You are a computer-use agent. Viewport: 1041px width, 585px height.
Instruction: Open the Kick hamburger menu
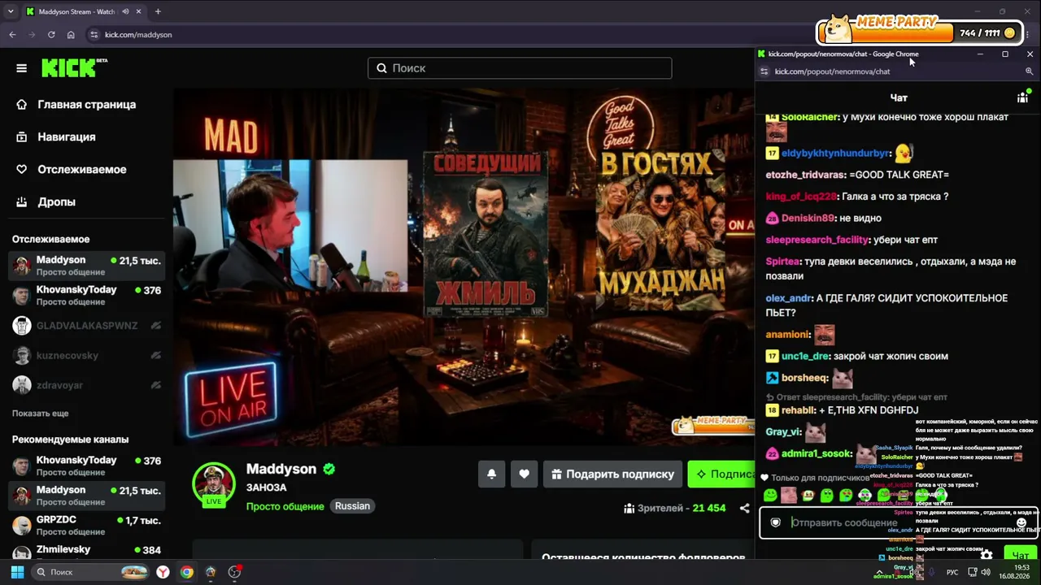click(22, 68)
